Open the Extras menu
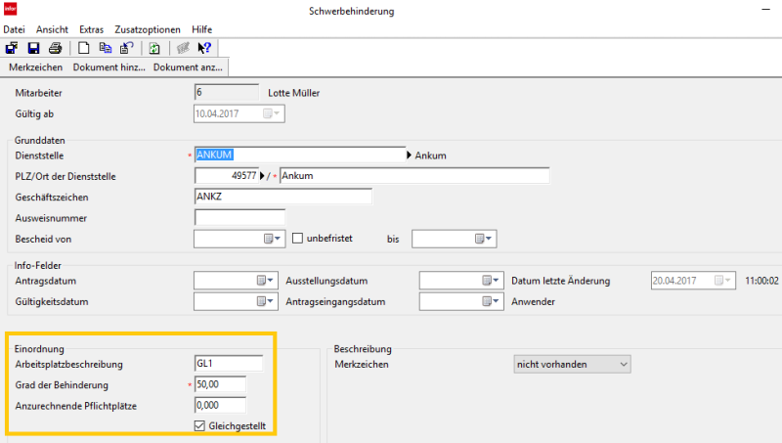The height and width of the screenshot is (443, 782). point(91,29)
